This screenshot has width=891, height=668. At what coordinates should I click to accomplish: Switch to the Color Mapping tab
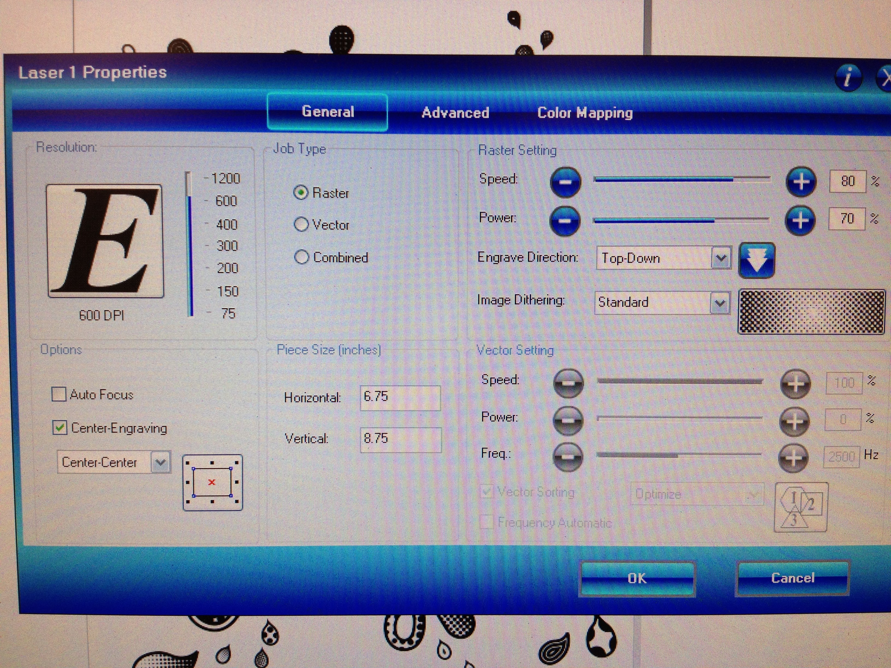[585, 113]
